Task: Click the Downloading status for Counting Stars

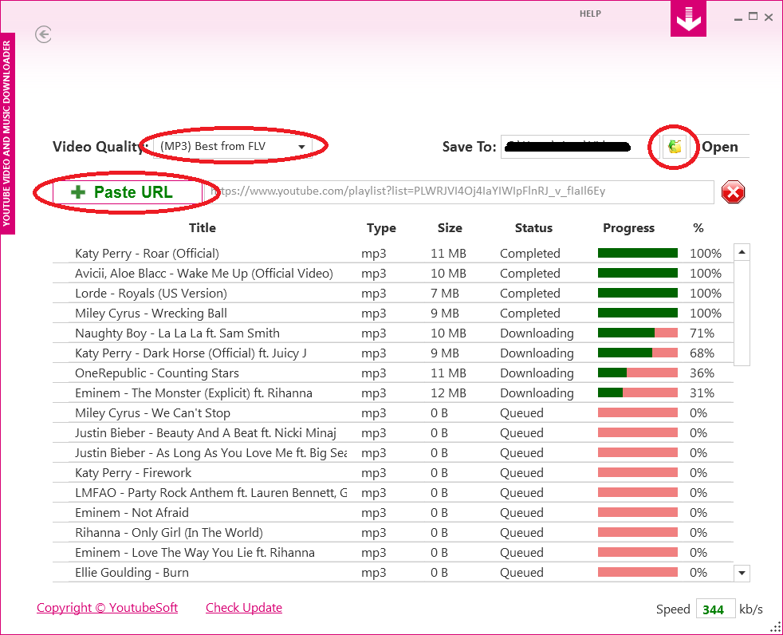Action: (x=537, y=373)
